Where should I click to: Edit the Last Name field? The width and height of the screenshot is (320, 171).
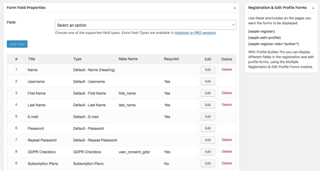tap(208, 105)
